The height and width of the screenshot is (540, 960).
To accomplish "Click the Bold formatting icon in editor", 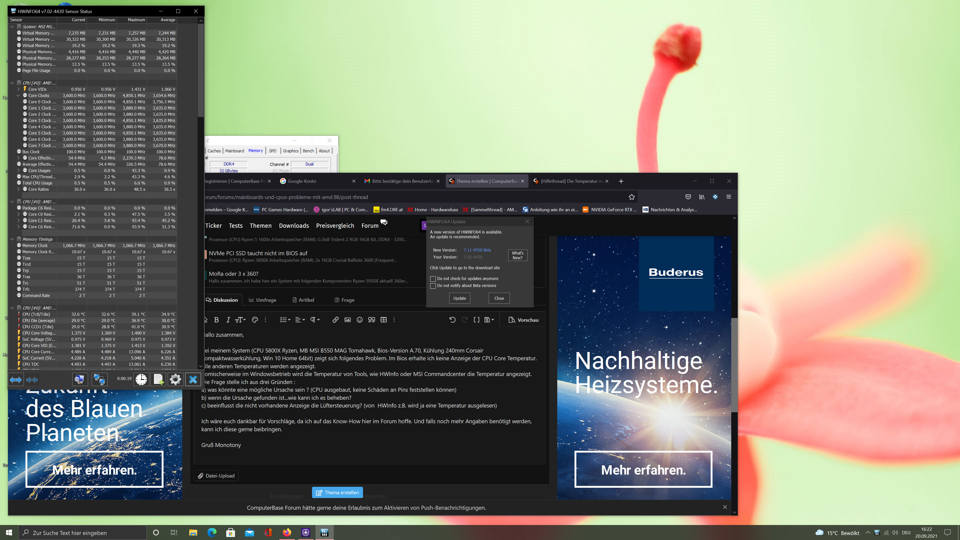I will [216, 320].
